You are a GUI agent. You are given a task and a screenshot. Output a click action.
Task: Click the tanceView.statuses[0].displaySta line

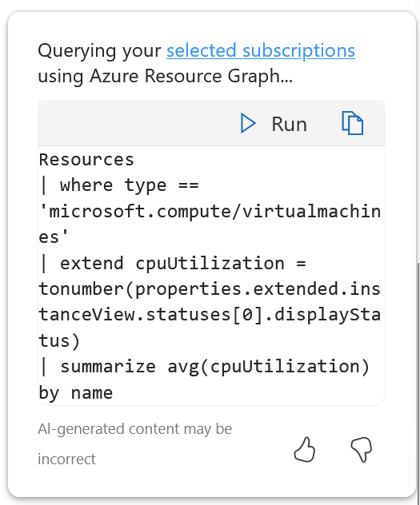[210, 315]
